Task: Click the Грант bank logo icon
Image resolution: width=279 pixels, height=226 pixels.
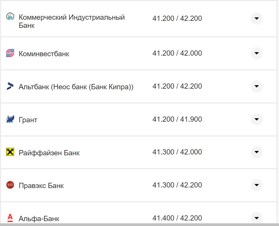Action: pyautogui.click(x=10, y=119)
